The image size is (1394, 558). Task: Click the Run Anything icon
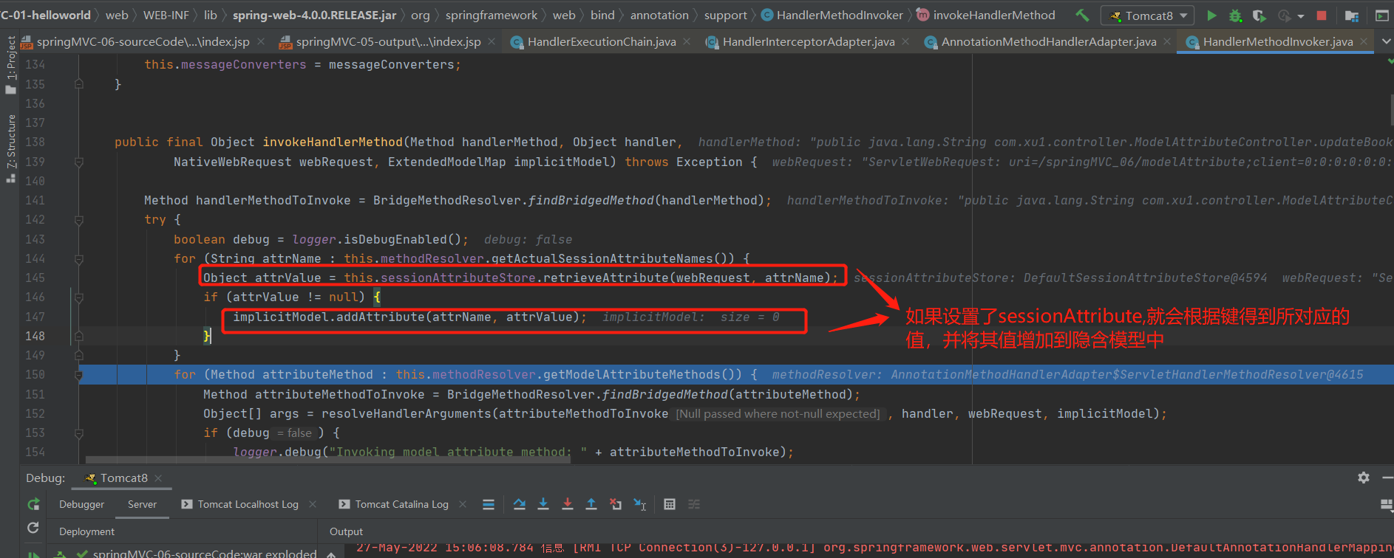coord(1381,15)
